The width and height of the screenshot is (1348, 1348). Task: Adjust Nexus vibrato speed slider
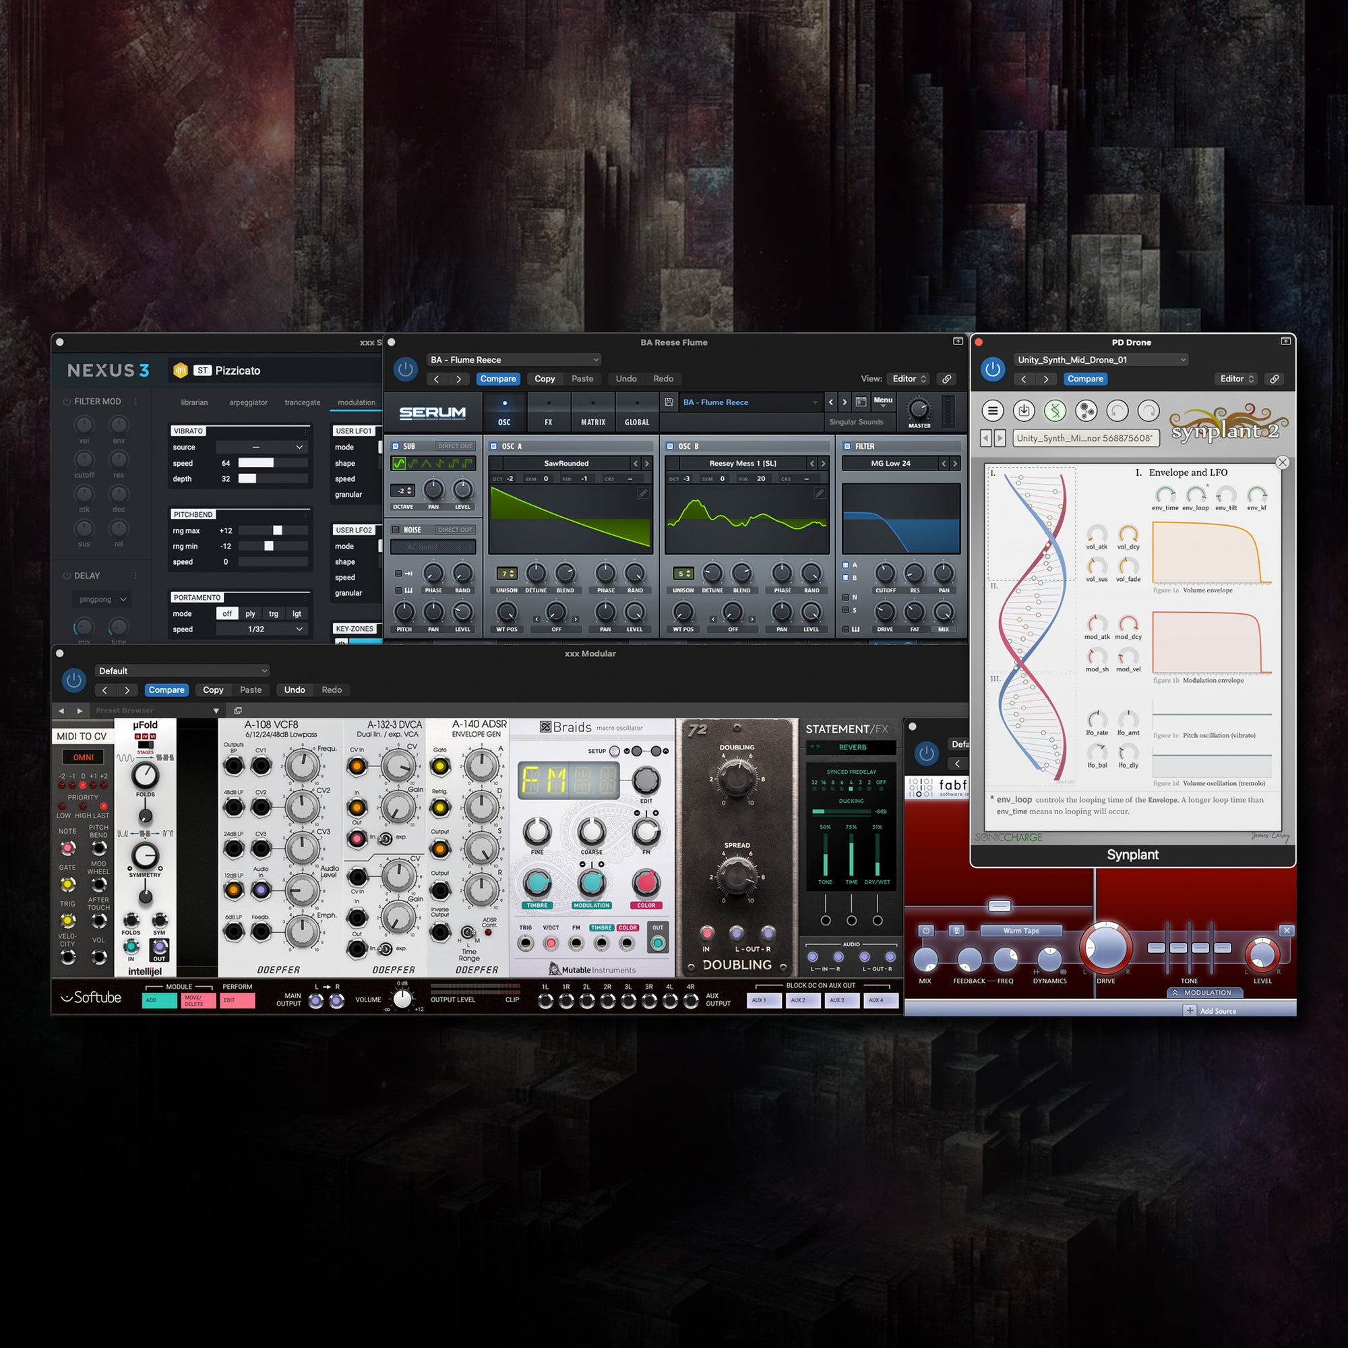tap(272, 463)
